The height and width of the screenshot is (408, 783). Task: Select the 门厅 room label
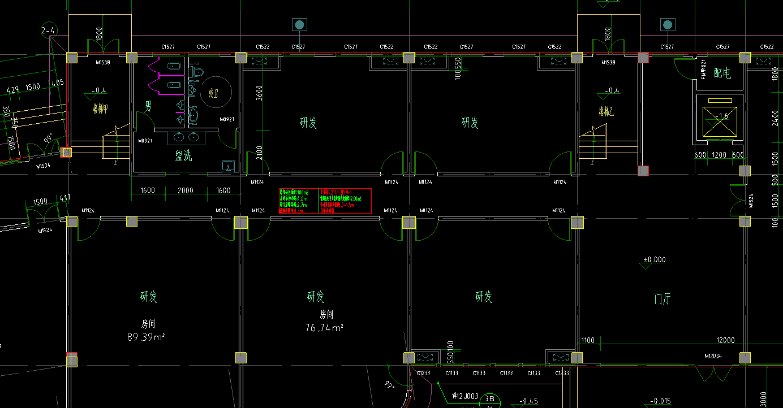662,300
